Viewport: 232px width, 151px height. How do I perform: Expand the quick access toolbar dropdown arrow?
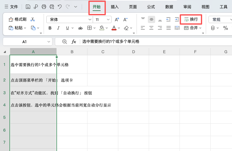[x=76, y=7]
